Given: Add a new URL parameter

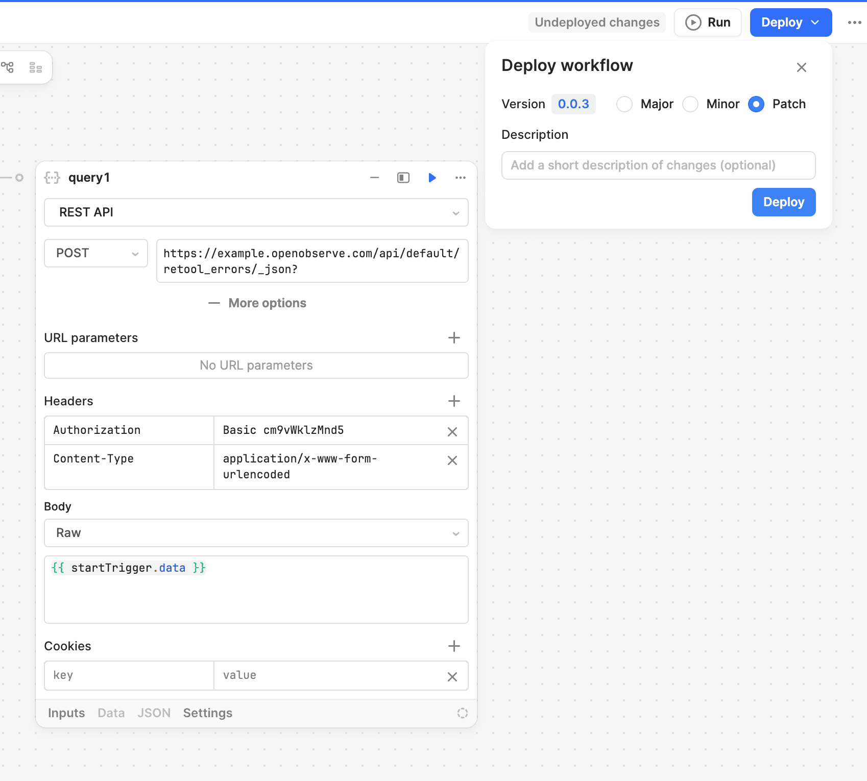Looking at the screenshot, I should (453, 338).
